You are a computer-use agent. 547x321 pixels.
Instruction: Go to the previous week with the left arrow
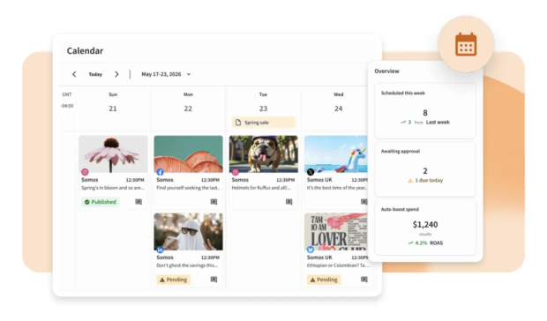[74, 74]
